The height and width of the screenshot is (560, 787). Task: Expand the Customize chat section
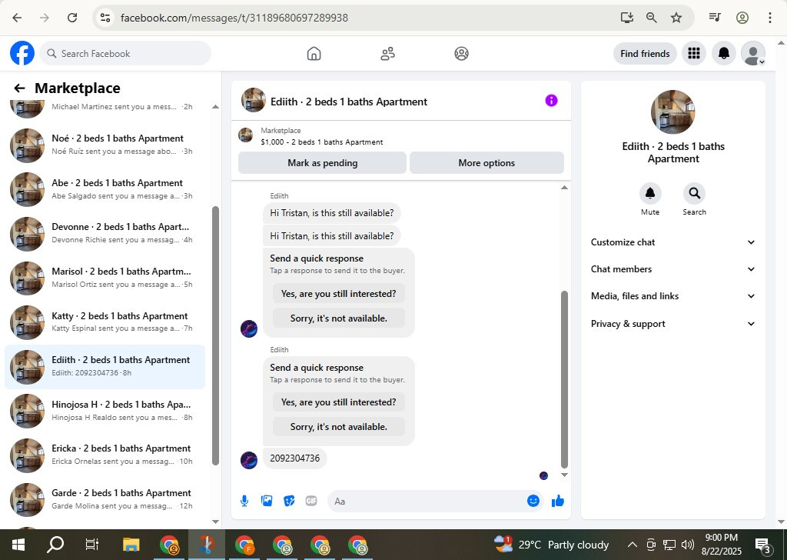[x=673, y=242]
